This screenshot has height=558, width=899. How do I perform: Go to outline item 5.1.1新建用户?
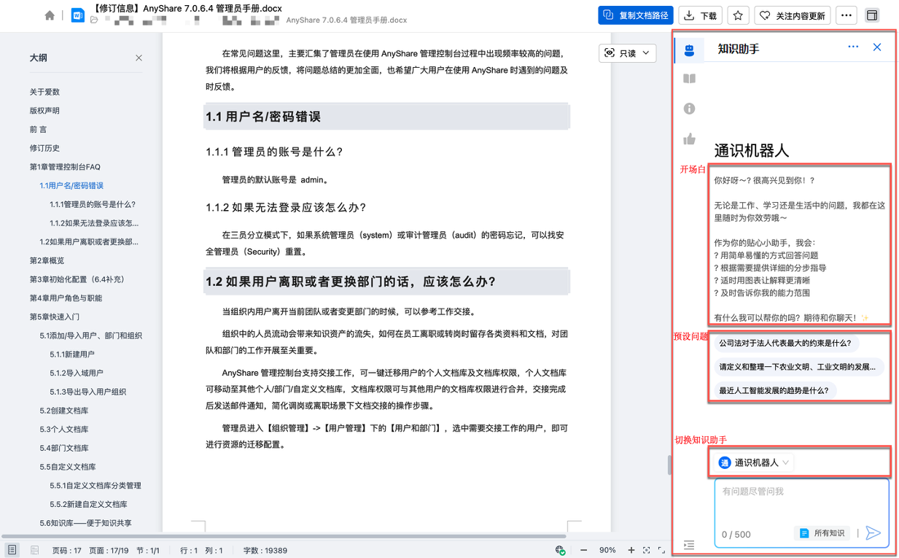(x=72, y=354)
